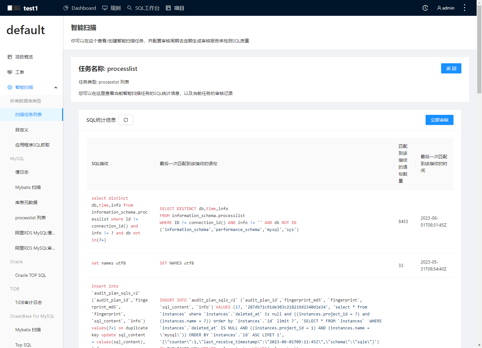Click the 立即审核 button
Image resolution: width=482 pixels, height=348 pixels.
click(440, 120)
